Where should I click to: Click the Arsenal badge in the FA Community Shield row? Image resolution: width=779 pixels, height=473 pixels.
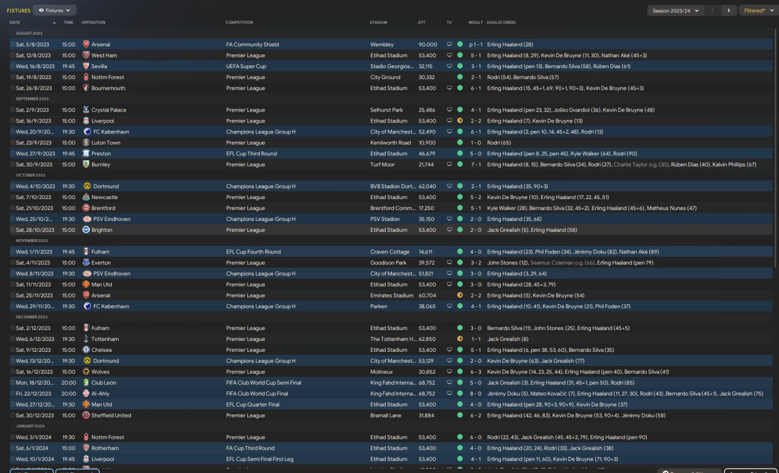[x=86, y=44]
